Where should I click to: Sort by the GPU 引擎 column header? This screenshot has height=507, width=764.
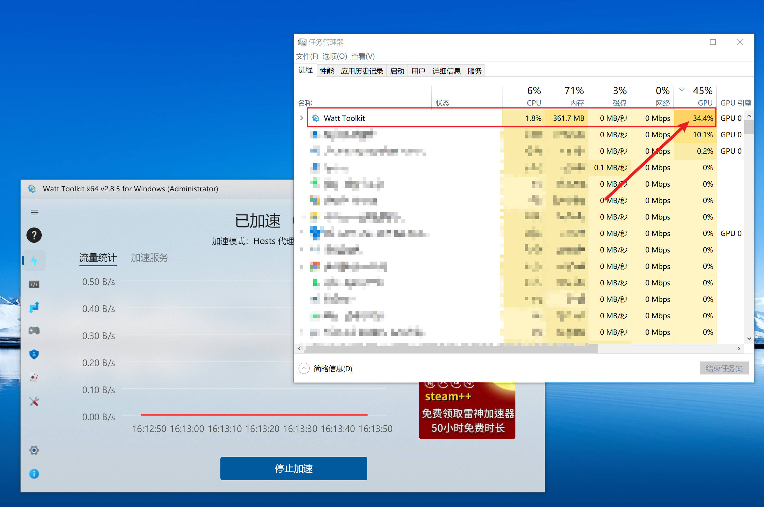735,97
